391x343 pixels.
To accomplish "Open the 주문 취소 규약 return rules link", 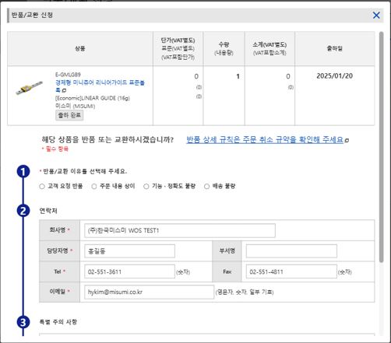I will click(x=265, y=140).
